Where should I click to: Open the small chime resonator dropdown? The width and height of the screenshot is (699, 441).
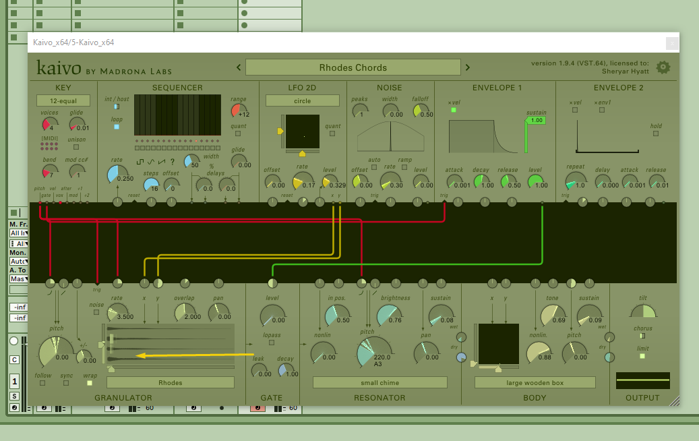pyautogui.click(x=379, y=382)
